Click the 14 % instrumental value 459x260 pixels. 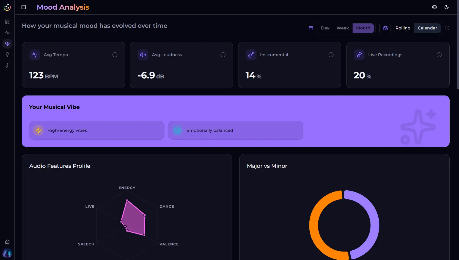point(253,75)
